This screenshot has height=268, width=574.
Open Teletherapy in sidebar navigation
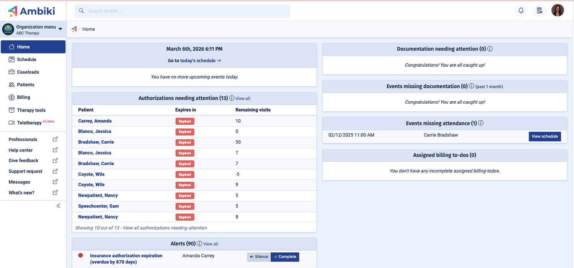click(x=29, y=123)
